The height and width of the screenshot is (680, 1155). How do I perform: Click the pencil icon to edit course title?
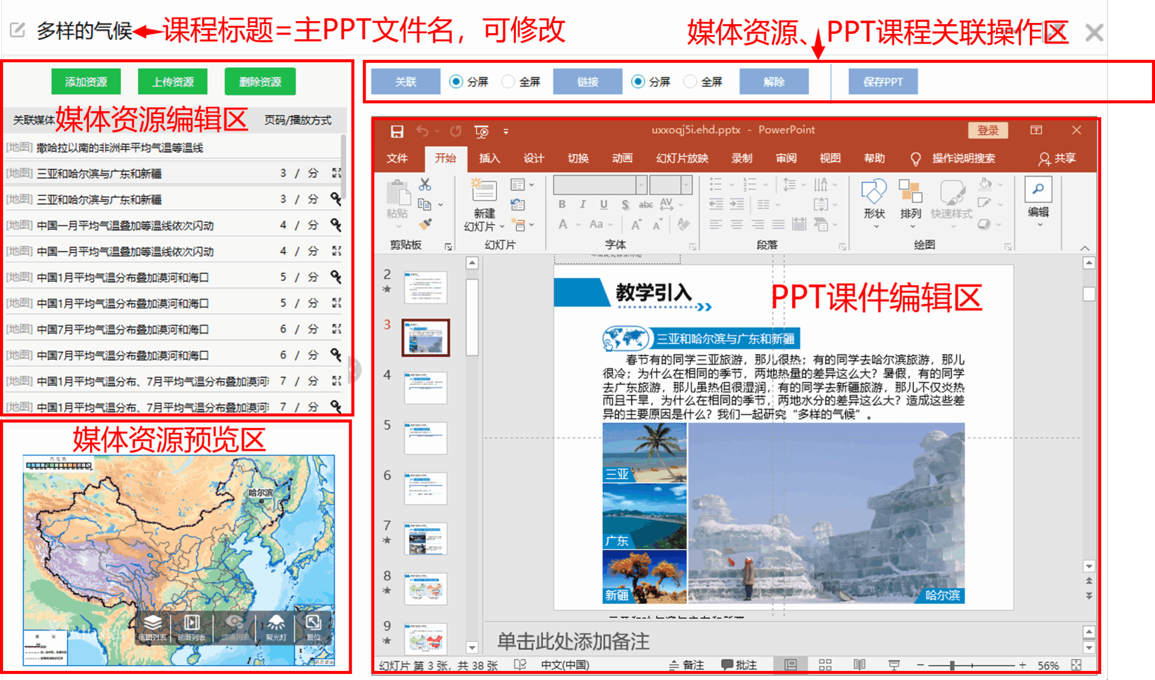coord(18,30)
